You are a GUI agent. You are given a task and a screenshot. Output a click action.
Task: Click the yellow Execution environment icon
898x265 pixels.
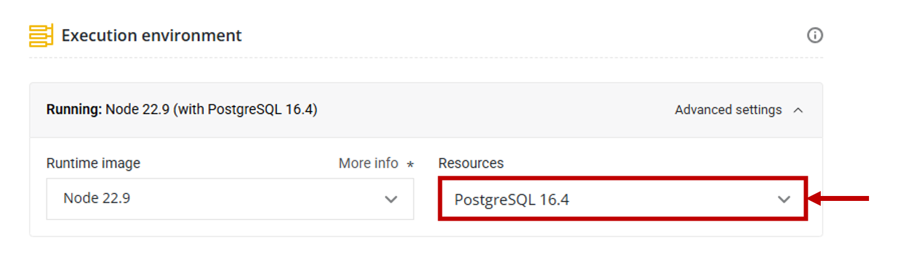pos(41,36)
